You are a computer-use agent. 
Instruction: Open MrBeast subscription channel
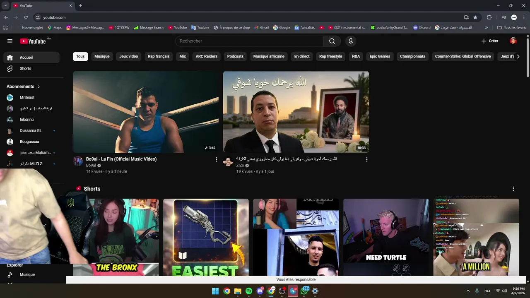(31, 97)
